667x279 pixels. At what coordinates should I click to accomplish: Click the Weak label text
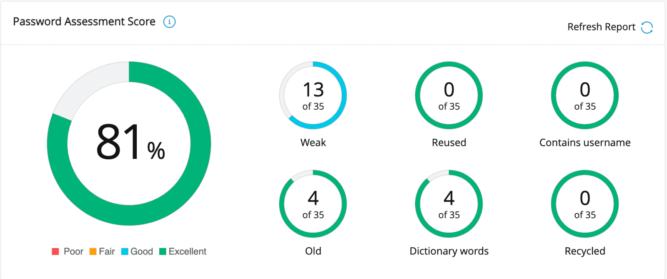[313, 143]
